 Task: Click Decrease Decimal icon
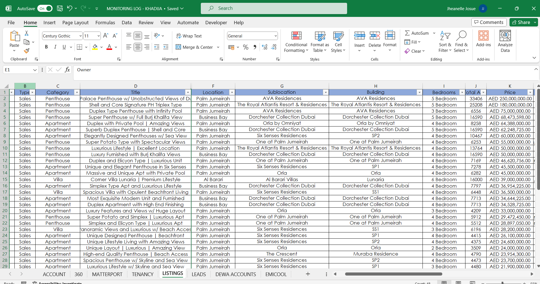(x=274, y=47)
